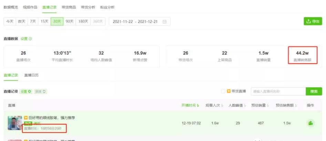Image resolution: width=326 pixels, height=141 pixels.
Task: Select the 7天 time range
Action: [x=33, y=21]
